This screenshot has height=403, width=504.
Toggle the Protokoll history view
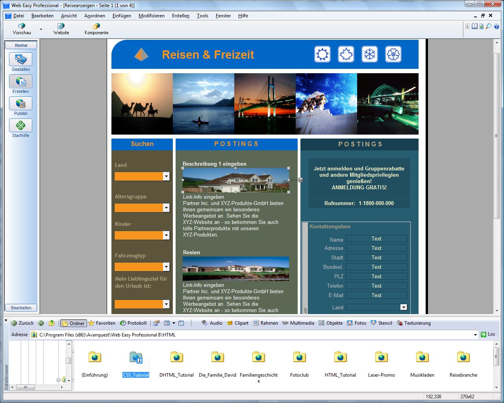point(133,323)
